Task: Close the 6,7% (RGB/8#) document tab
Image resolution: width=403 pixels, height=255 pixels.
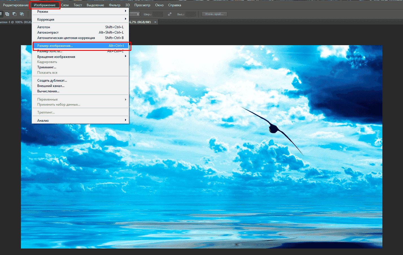Action: coord(155,22)
